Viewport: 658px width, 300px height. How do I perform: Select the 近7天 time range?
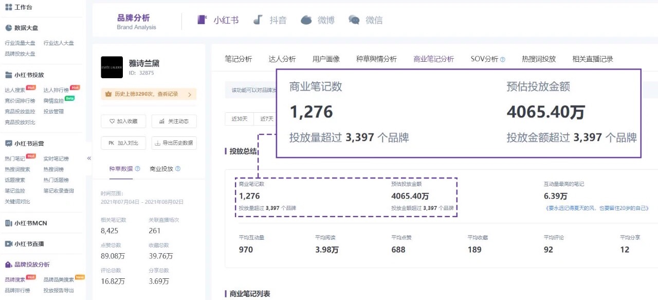[266, 119]
